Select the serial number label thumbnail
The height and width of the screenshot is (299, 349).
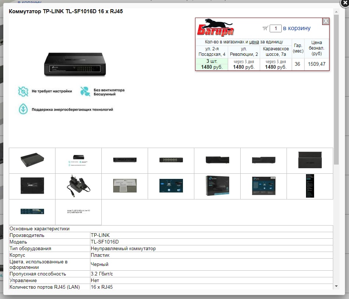click(78, 212)
